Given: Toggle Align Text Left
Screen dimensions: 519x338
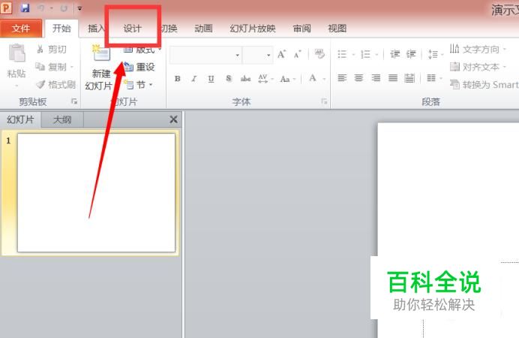Looking at the screenshot, I should pyautogui.click(x=342, y=78).
